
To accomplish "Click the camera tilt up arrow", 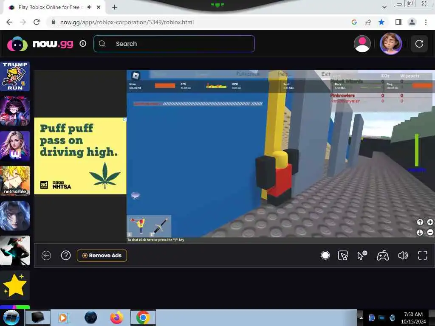I will [x=420, y=222].
